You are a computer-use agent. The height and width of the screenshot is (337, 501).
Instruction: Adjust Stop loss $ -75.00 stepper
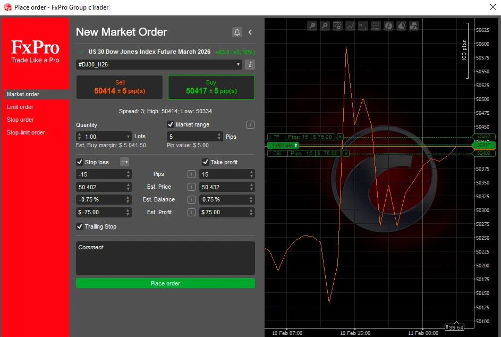tap(128, 212)
